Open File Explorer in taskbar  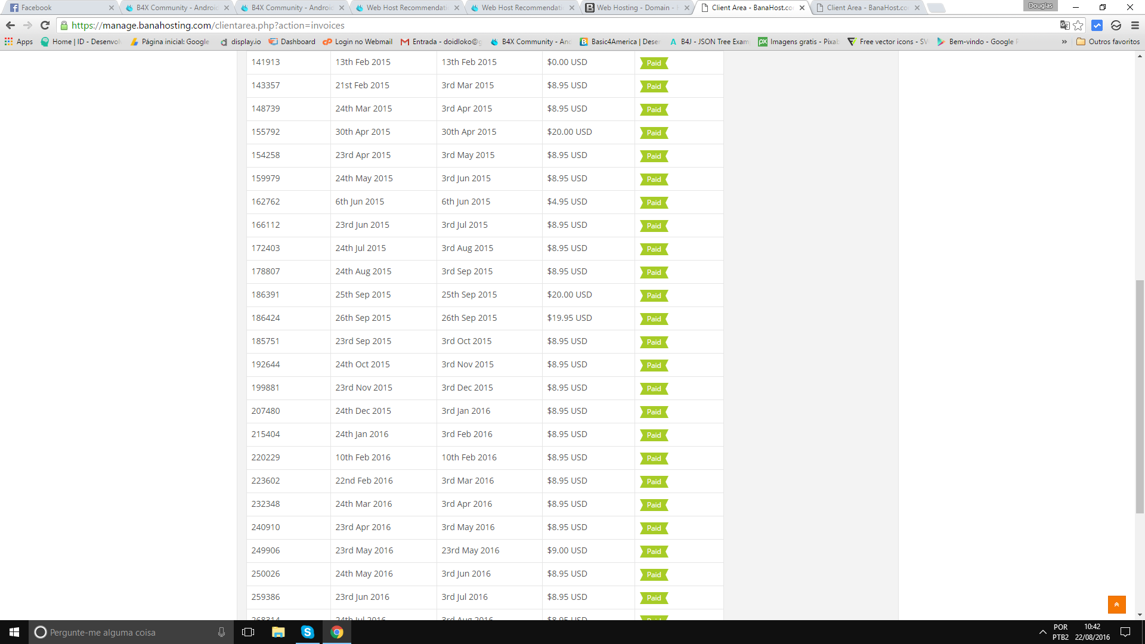coord(278,632)
